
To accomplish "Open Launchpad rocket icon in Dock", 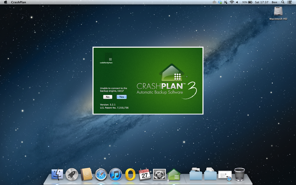I will (x=72, y=174).
